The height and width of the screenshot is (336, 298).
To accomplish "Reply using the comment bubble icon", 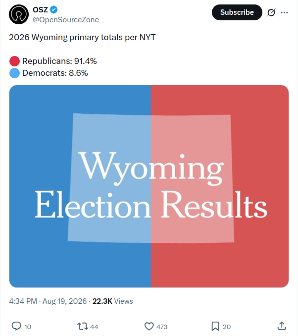I will 16,326.
